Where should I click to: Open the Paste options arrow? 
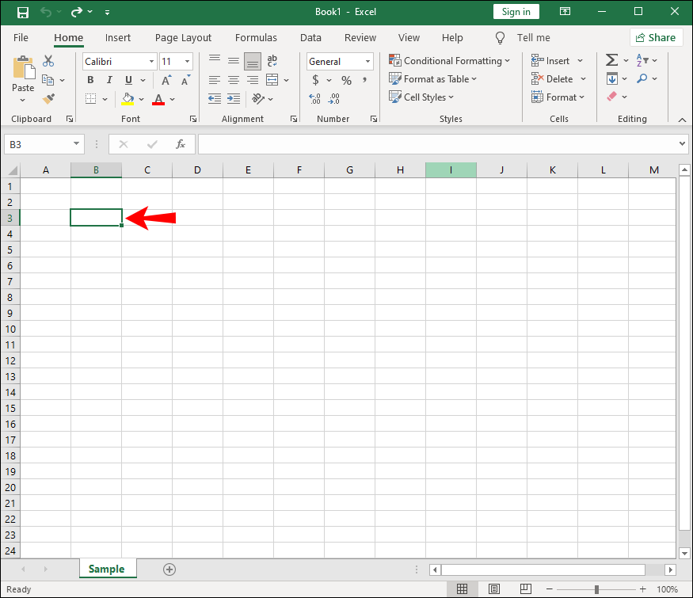pyautogui.click(x=22, y=101)
